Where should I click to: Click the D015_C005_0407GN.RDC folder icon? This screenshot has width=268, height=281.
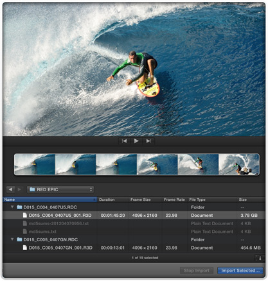coord(19,239)
